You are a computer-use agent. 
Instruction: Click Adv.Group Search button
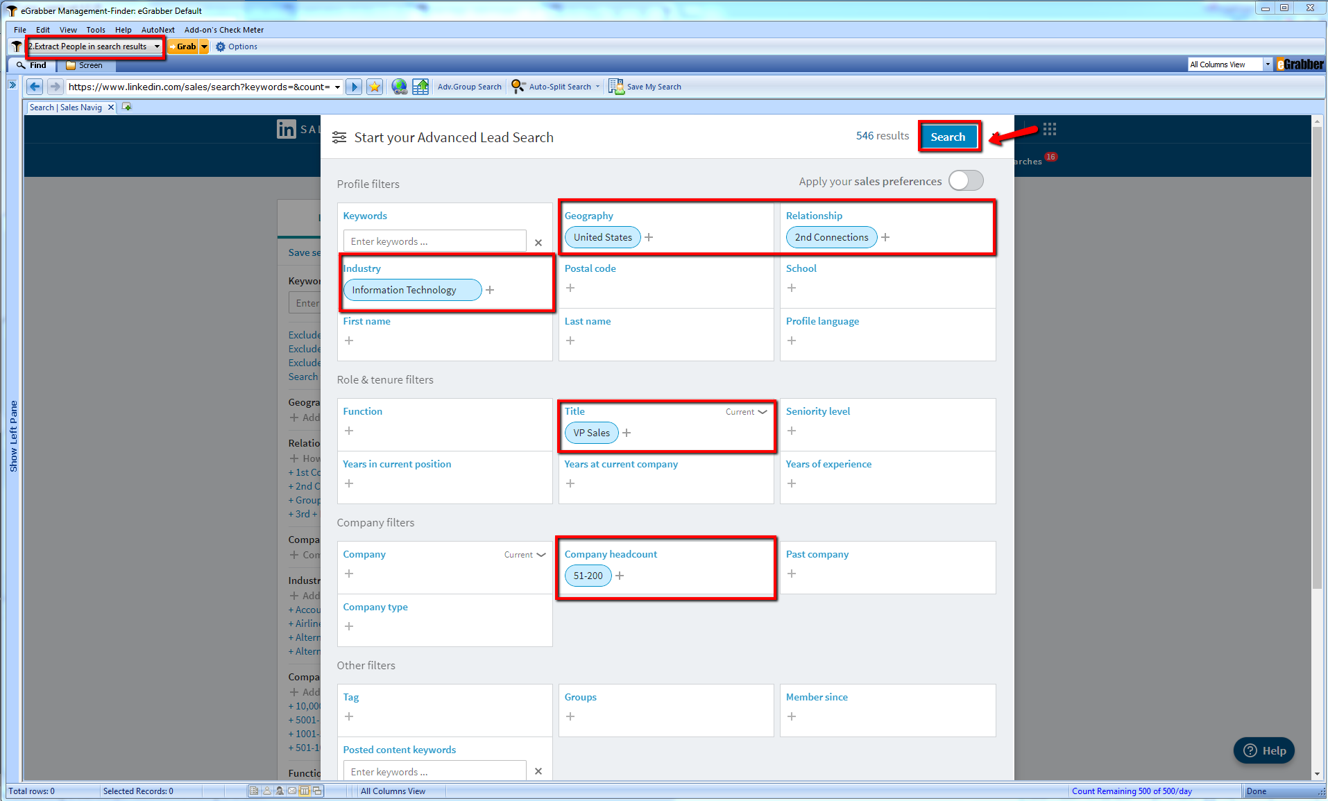pyautogui.click(x=470, y=87)
